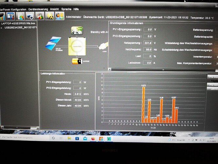Open the Sprache menu
The height and width of the screenshot is (164, 218).
[66, 9]
